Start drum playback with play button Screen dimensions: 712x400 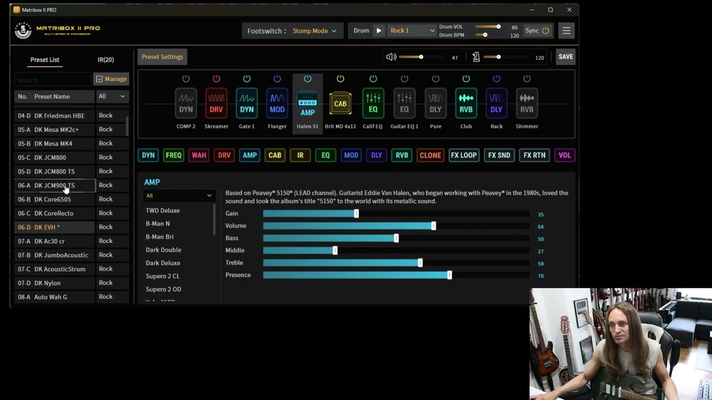pyautogui.click(x=379, y=31)
